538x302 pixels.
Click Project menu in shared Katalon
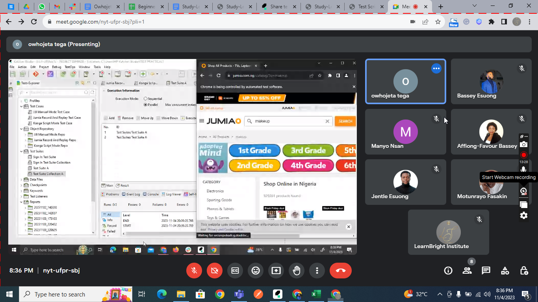(x=44, y=67)
